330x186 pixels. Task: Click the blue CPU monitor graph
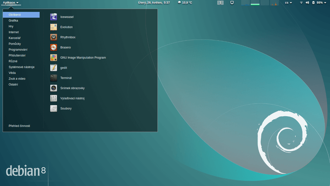245,2
